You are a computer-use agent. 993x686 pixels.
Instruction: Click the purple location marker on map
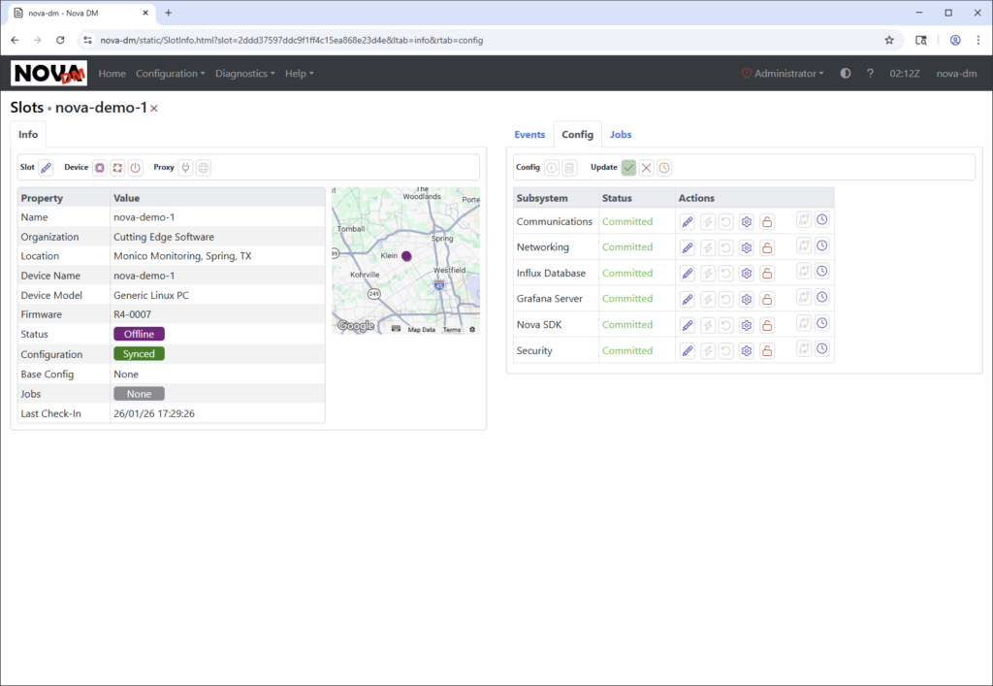pyautogui.click(x=406, y=256)
